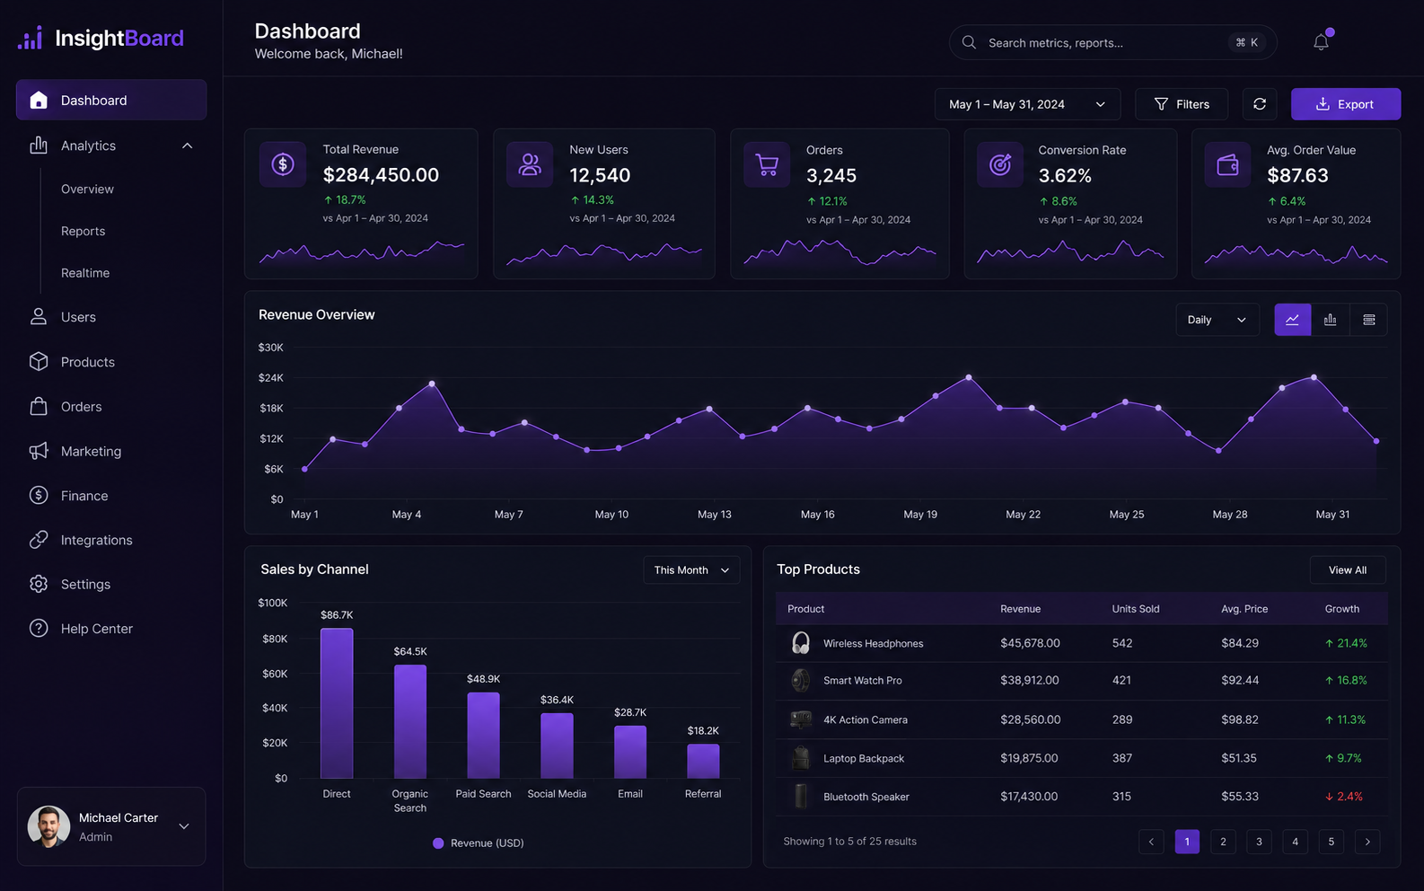Select page 5 in pagination

(1332, 842)
